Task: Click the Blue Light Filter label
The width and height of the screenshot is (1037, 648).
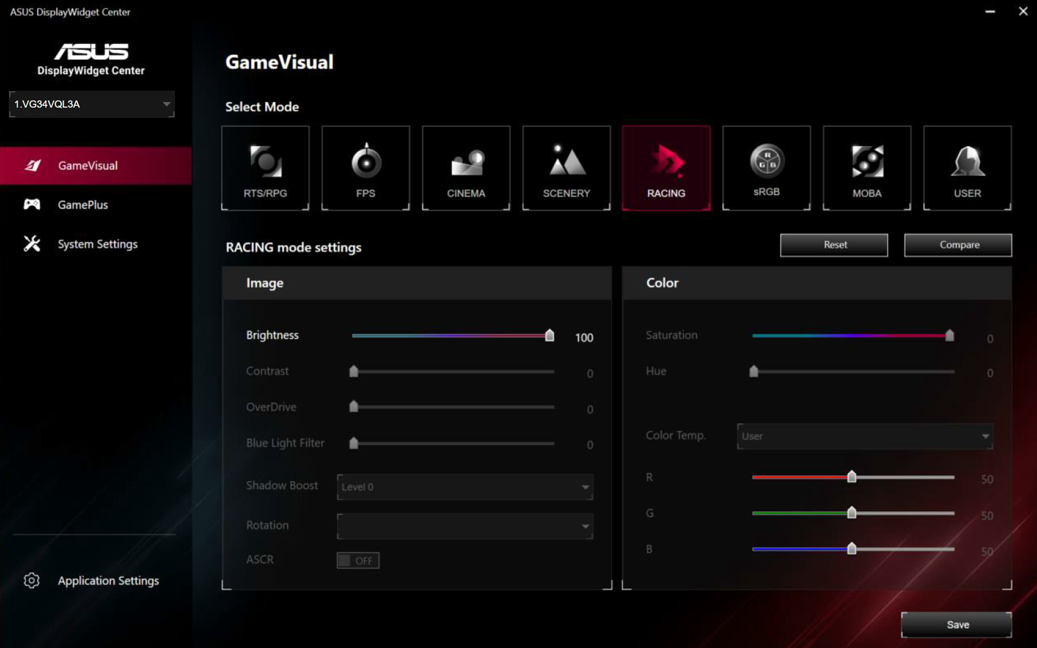Action: [285, 443]
